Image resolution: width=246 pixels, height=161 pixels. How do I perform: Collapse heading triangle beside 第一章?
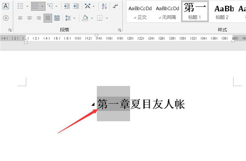93,104
